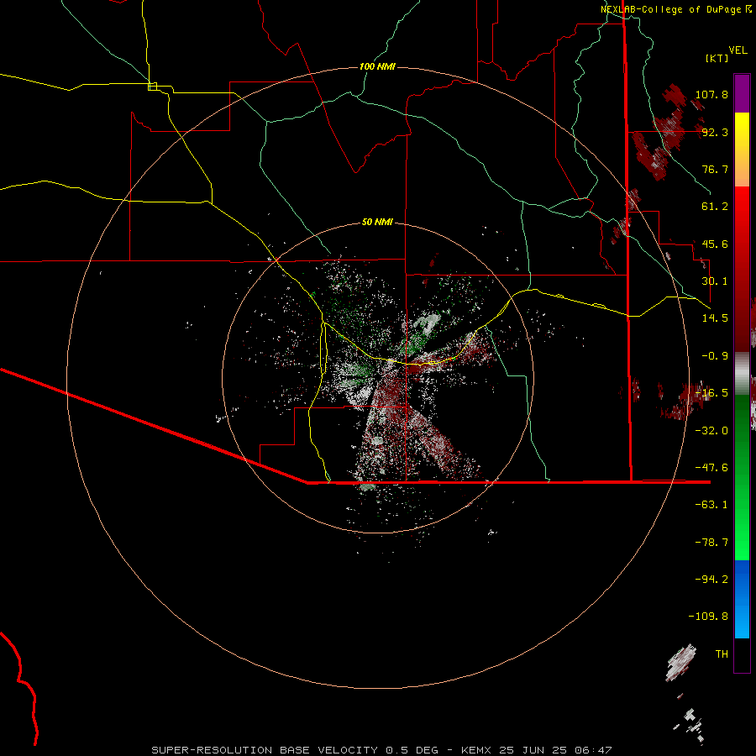Click the 30.1 legend value
The height and width of the screenshot is (756, 756).
pos(715,281)
